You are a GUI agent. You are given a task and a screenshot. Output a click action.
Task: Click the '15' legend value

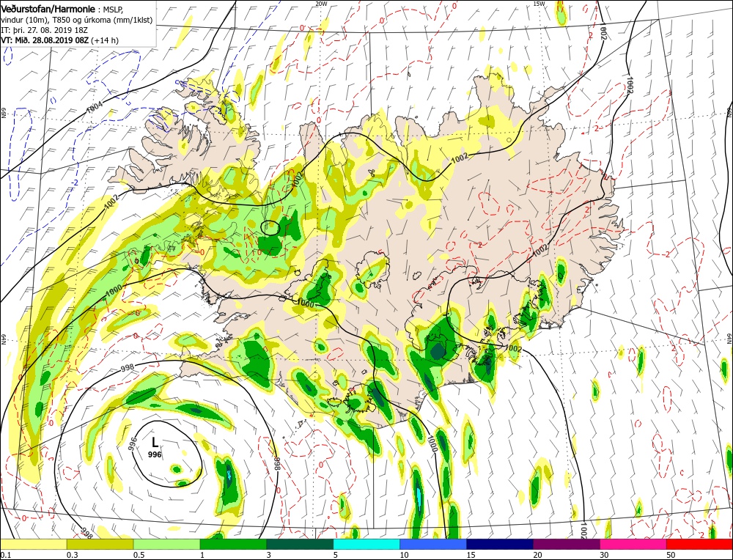tap(471, 555)
